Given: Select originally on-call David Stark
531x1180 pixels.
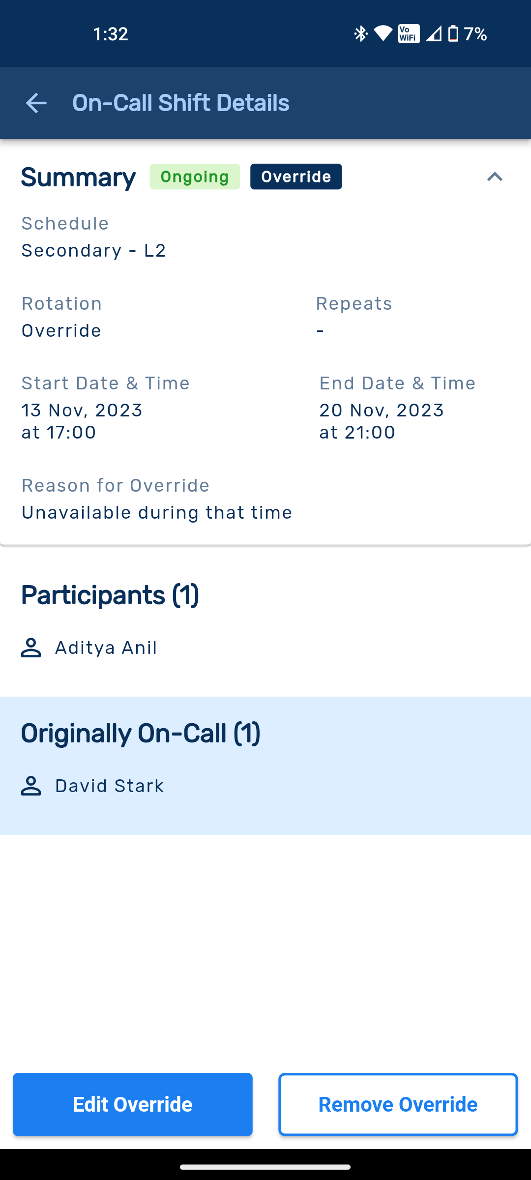Looking at the screenshot, I should pyautogui.click(x=109, y=786).
